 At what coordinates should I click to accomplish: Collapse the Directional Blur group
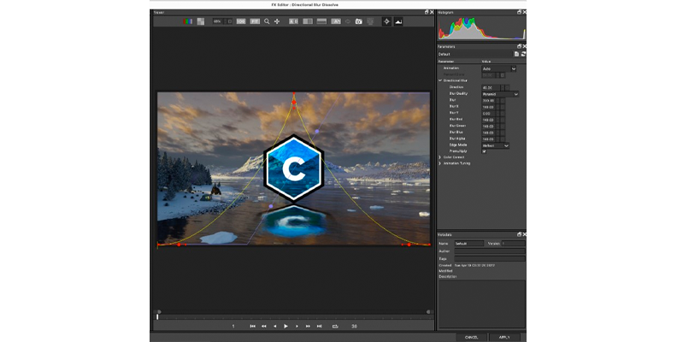[440, 80]
